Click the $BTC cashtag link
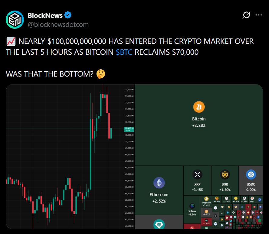Viewport: 269px width, 234px height. coord(124,52)
